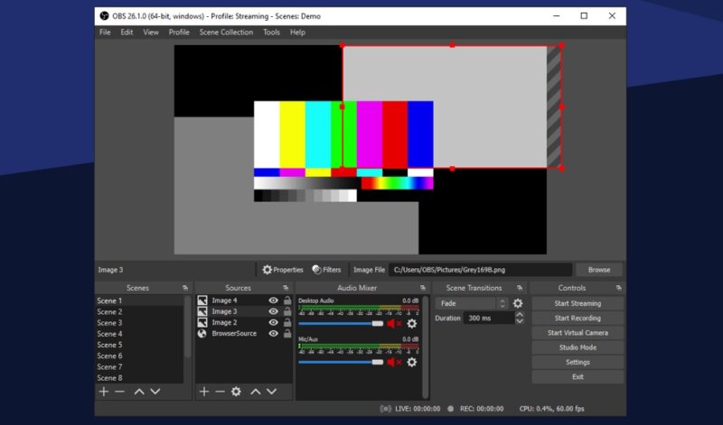
Task: Click the Duration 300 ms field
Action: [489, 318]
